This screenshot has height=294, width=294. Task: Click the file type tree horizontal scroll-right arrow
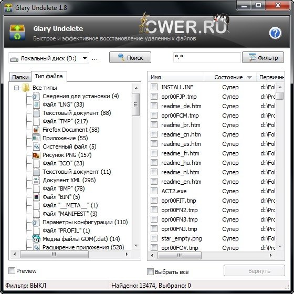coord(127,254)
